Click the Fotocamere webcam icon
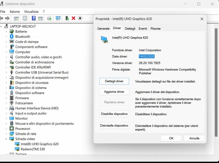 (12, 103)
